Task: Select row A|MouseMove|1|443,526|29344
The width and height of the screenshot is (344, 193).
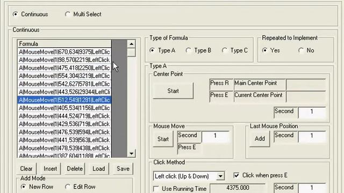Action: (x=64, y=92)
